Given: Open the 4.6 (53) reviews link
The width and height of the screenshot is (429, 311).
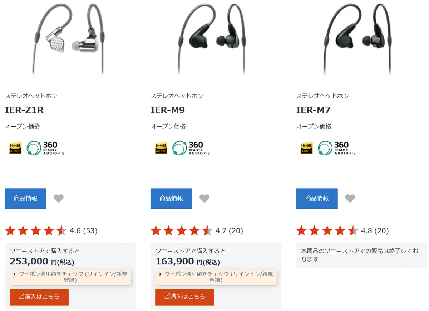Looking at the screenshot, I should pos(83,231).
